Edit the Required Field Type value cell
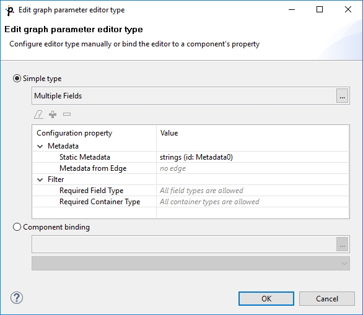 click(x=252, y=191)
